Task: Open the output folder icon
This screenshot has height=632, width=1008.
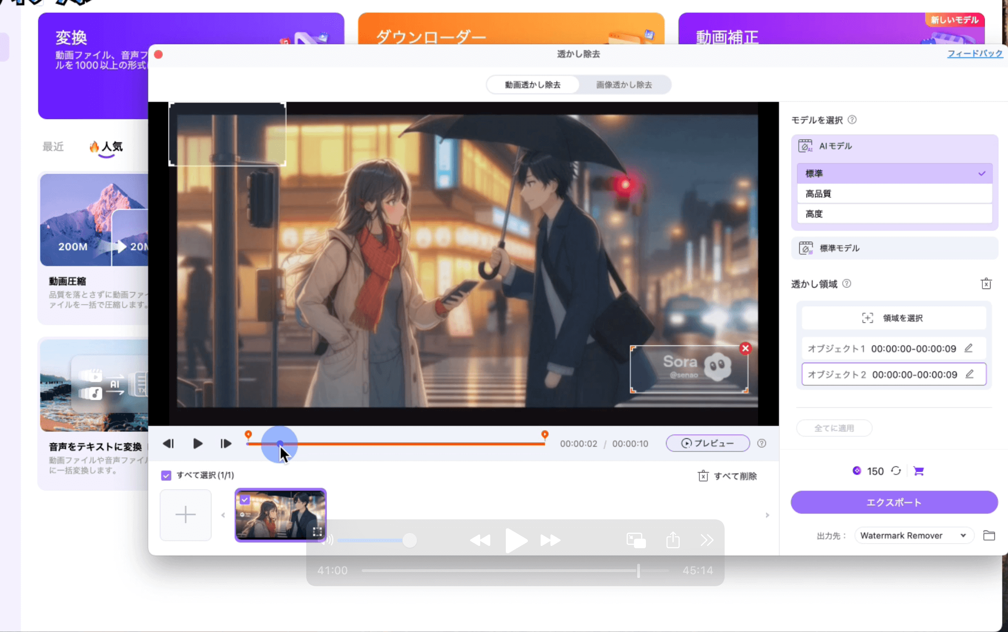Action: (989, 535)
